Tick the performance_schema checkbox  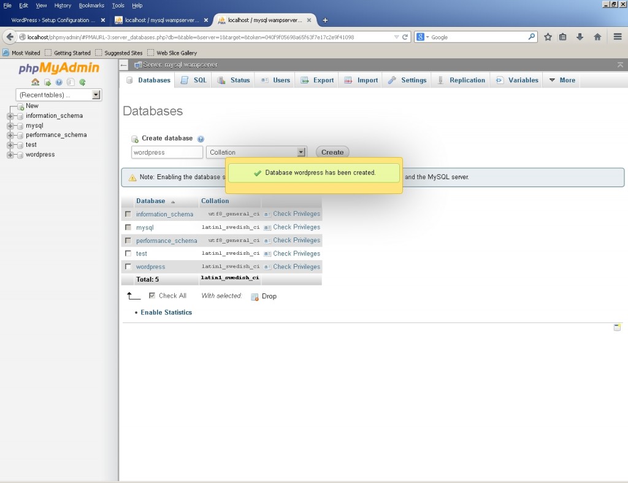[128, 241]
